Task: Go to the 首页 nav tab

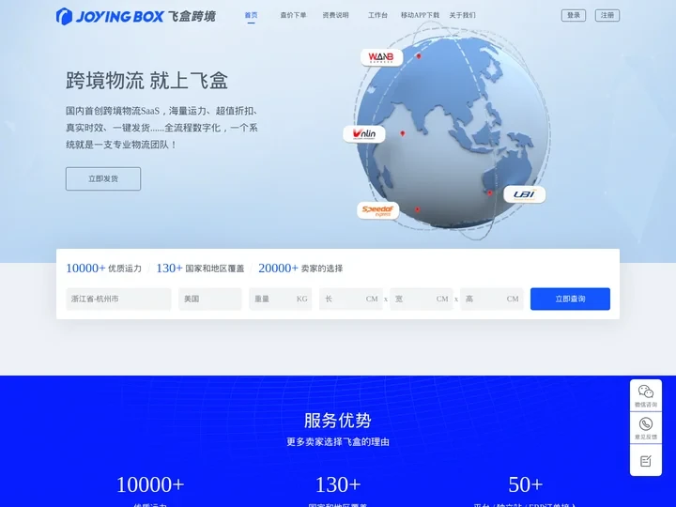Action: click(251, 15)
